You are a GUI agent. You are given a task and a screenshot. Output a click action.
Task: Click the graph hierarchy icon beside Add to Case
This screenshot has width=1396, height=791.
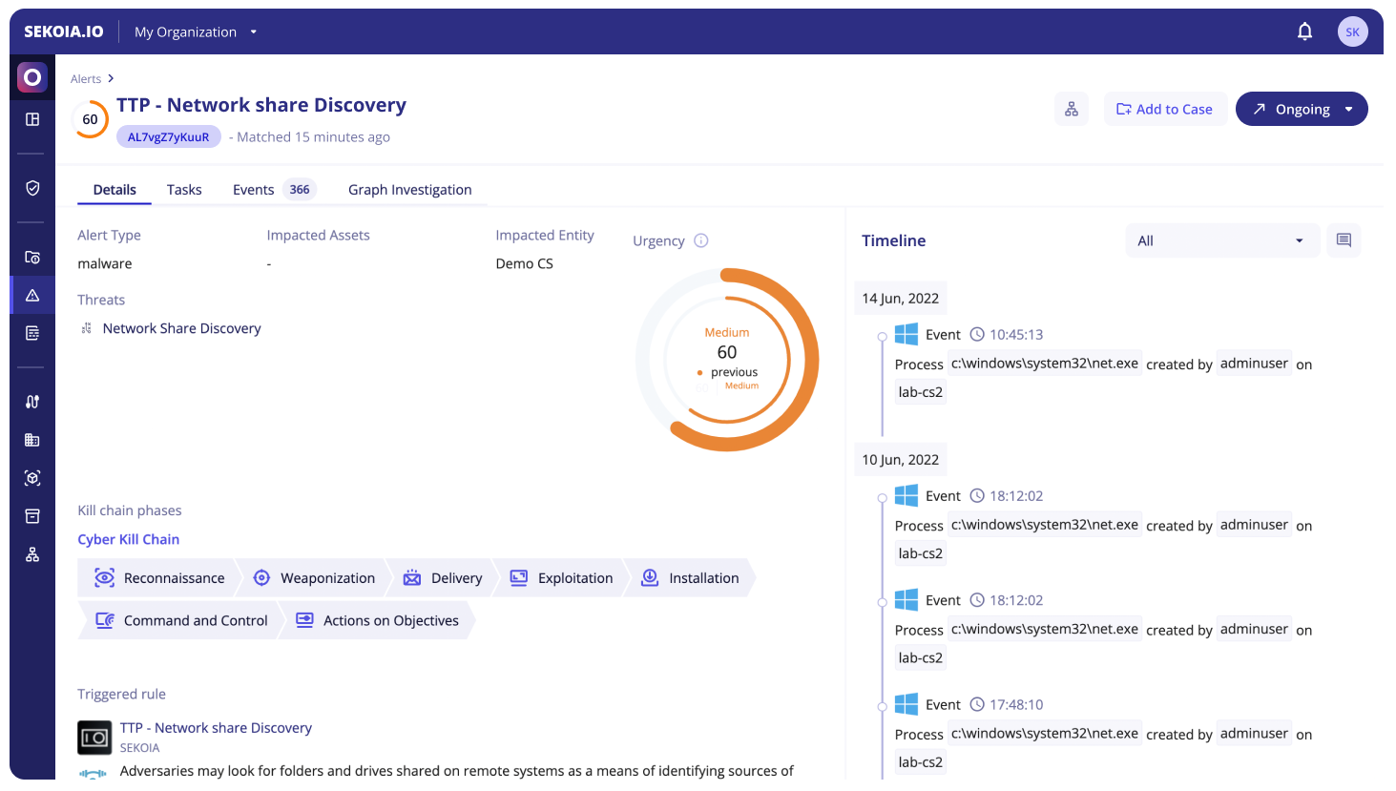[x=1072, y=109]
